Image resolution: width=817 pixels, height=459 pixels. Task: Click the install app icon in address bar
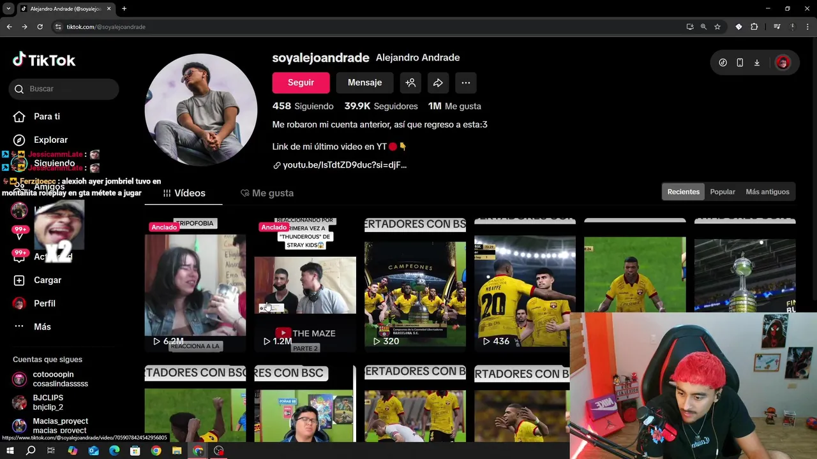click(x=690, y=27)
